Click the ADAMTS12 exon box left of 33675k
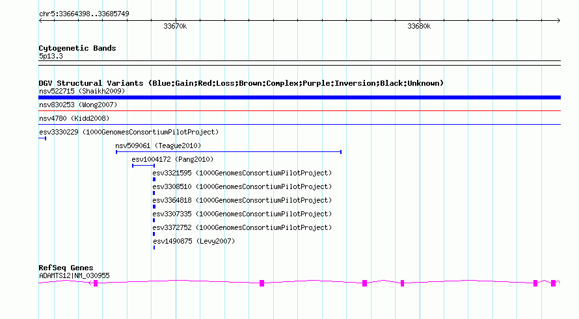 [262, 283]
